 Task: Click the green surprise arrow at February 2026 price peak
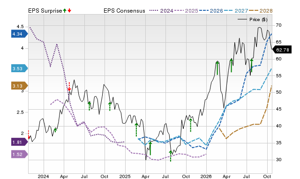pos(217,68)
